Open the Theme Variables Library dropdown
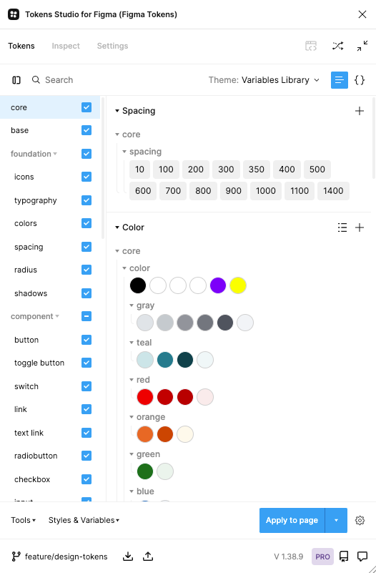376x573 pixels. click(264, 80)
